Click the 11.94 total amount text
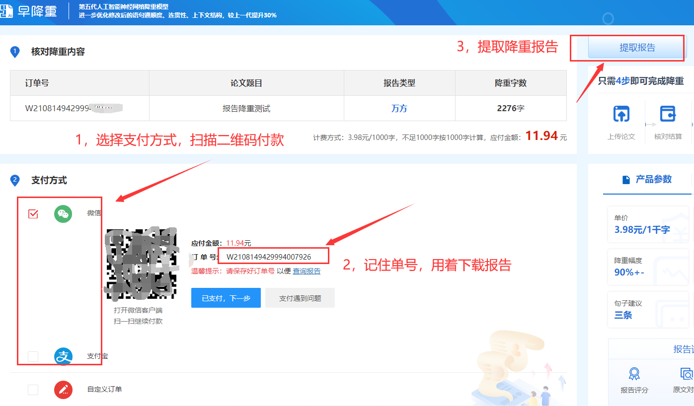The image size is (694, 406). click(x=541, y=135)
